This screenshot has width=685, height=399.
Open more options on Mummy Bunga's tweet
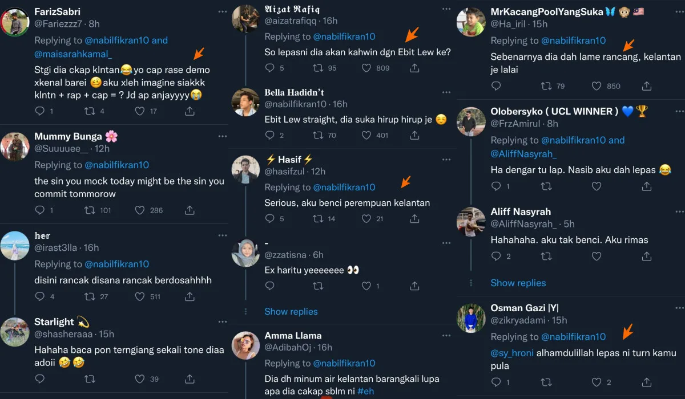[223, 136]
